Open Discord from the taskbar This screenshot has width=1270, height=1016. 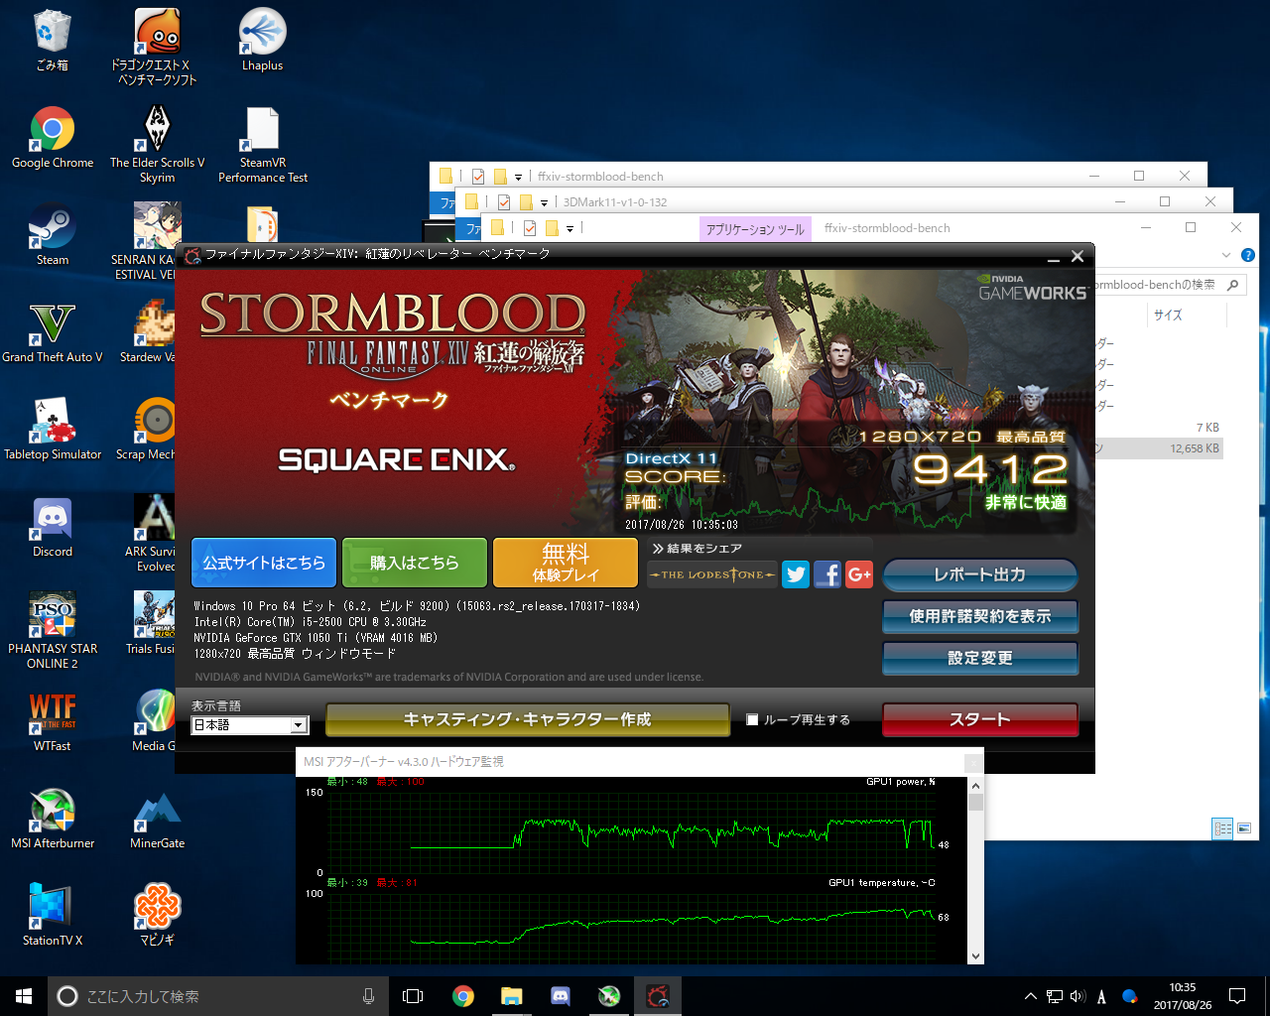click(x=560, y=996)
